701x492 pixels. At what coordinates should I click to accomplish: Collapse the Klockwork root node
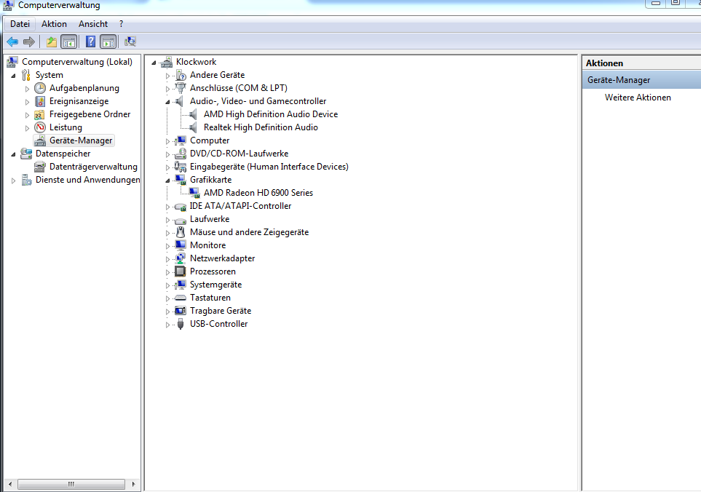[x=154, y=63]
